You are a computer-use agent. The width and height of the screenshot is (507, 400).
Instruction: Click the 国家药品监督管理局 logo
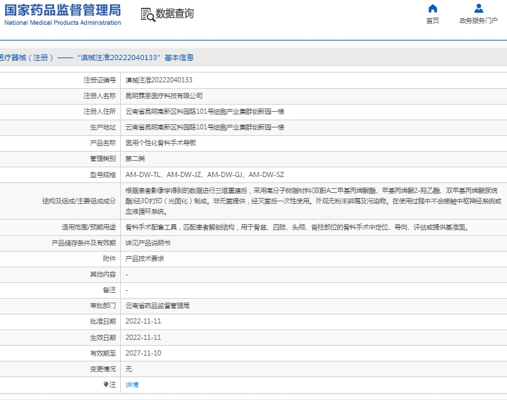pyautogui.click(x=63, y=10)
